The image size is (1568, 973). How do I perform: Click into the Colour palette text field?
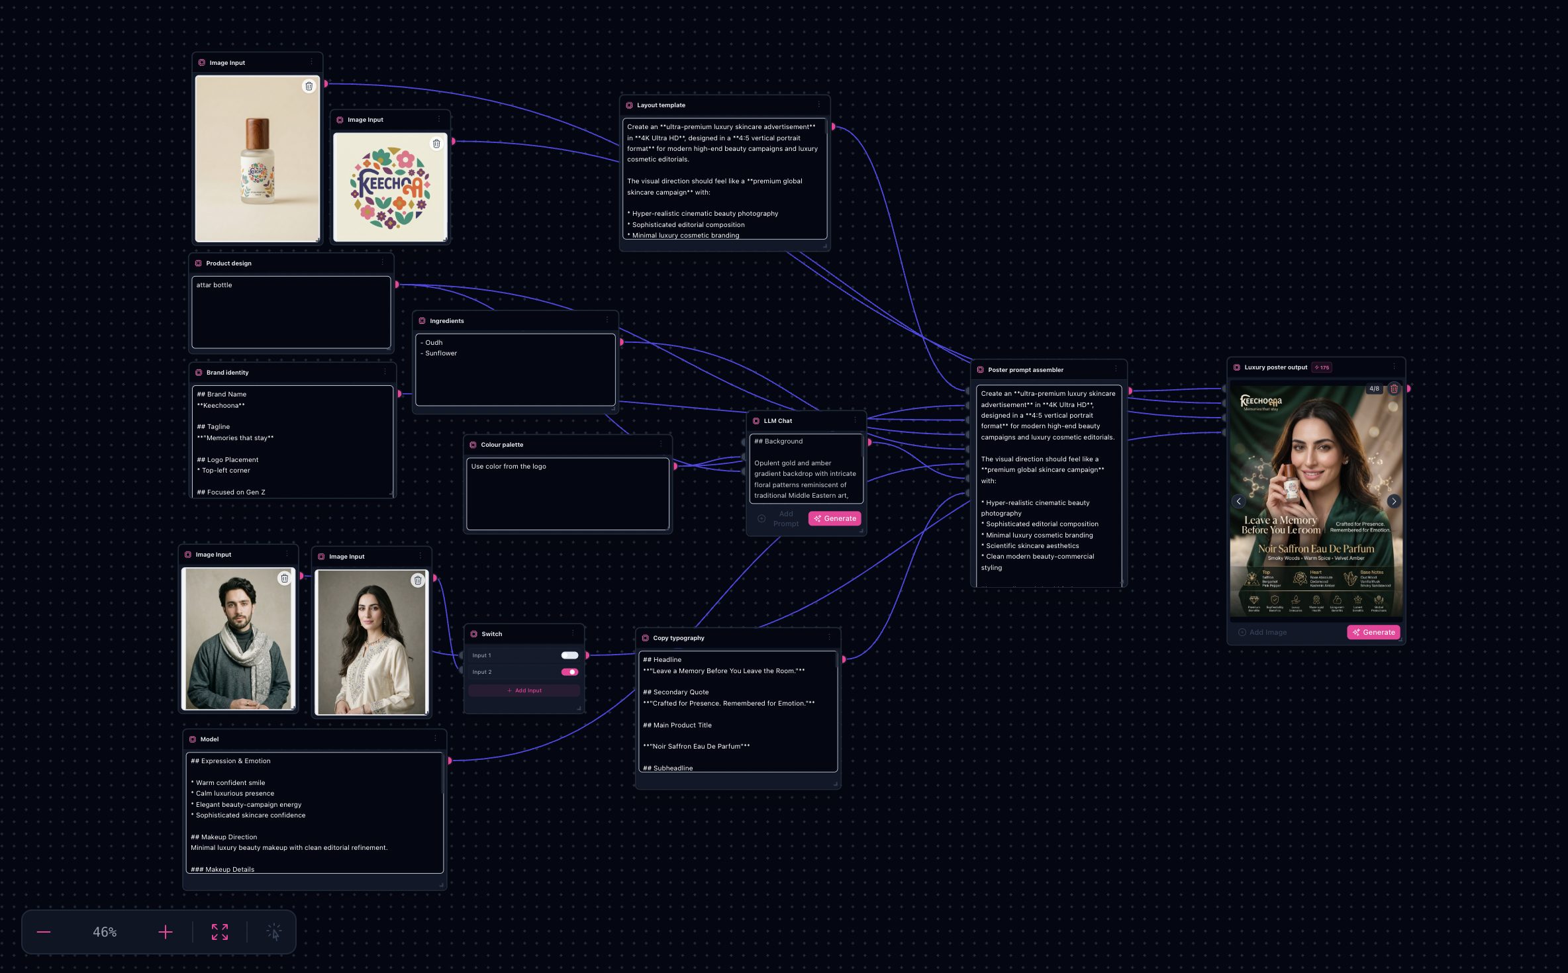(x=567, y=494)
